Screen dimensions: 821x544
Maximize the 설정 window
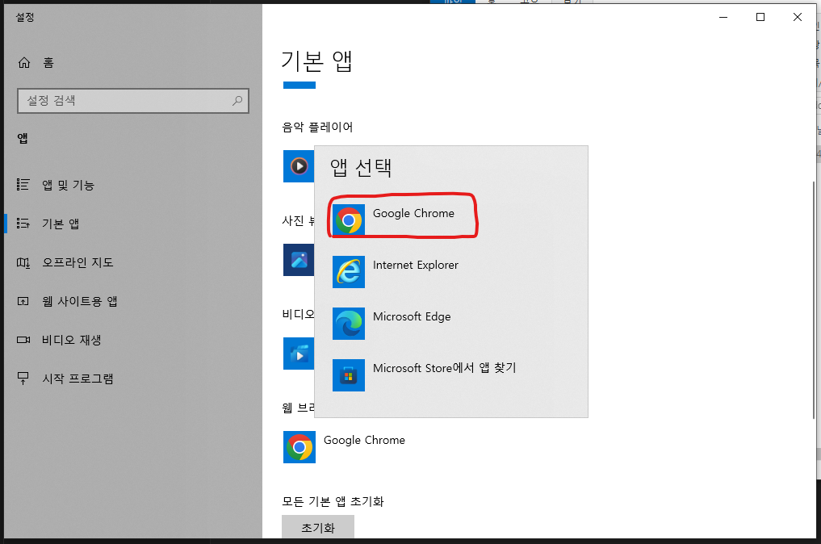point(760,17)
